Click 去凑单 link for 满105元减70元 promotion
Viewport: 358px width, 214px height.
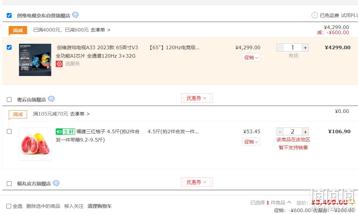pos(80,114)
